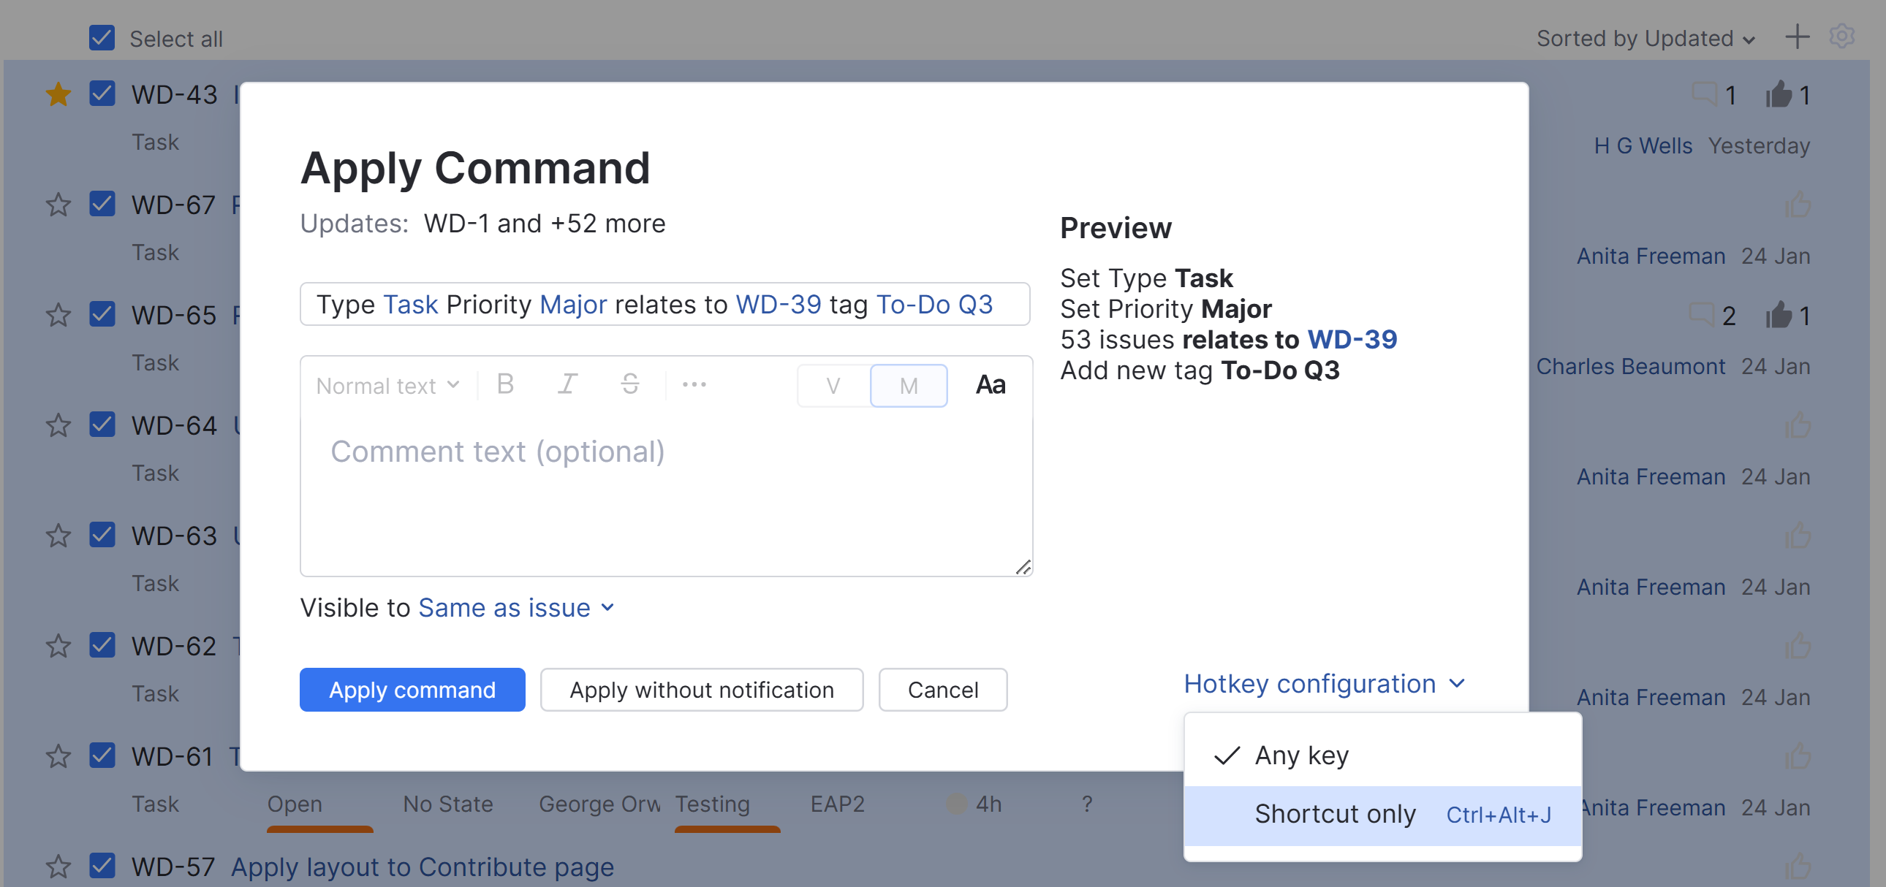Select Any key in hotkey menu

[x=1302, y=756]
